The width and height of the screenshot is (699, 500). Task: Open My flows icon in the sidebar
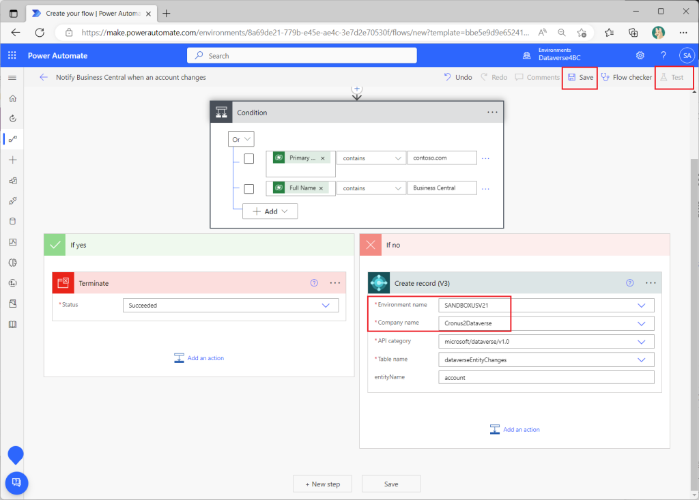click(x=13, y=139)
